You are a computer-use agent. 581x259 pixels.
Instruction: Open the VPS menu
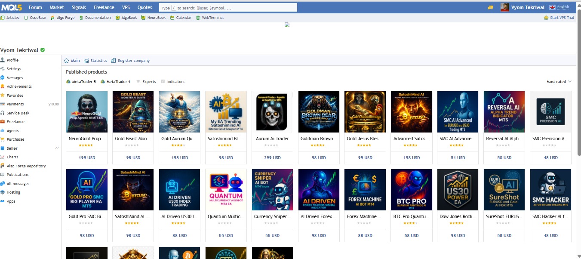(x=126, y=7)
